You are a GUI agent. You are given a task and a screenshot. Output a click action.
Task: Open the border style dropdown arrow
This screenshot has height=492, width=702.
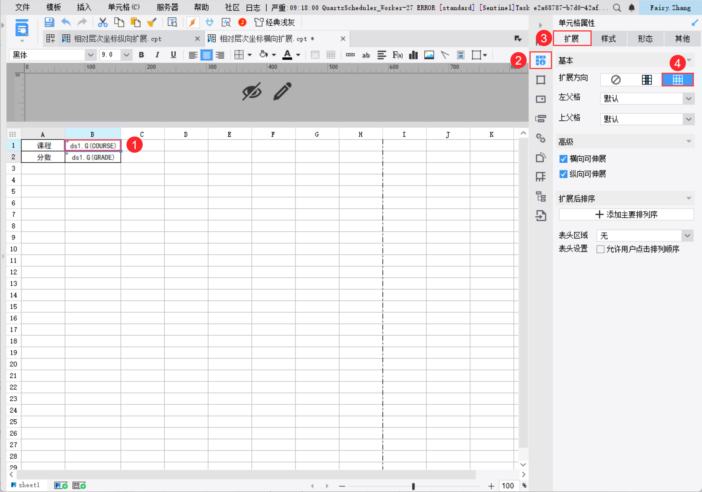pyautogui.click(x=250, y=55)
